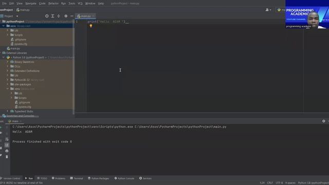This screenshot has width=329, height=185.
Task: Click the user account icon in toolbar
Action: click(268, 10)
